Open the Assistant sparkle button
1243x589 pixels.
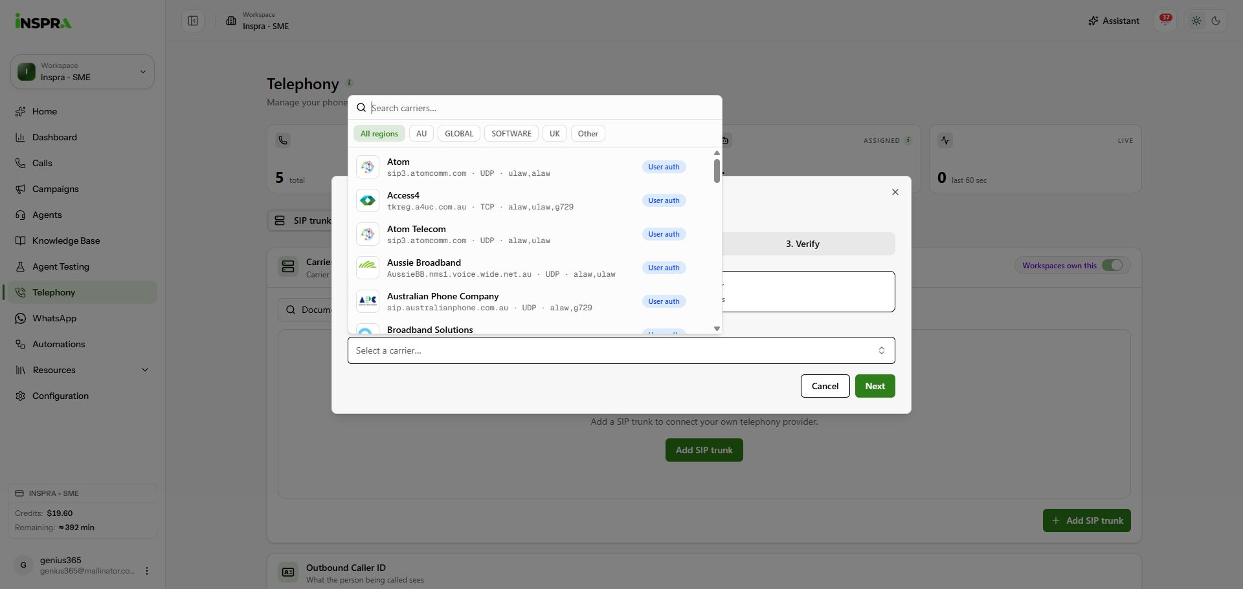pyautogui.click(x=1114, y=21)
